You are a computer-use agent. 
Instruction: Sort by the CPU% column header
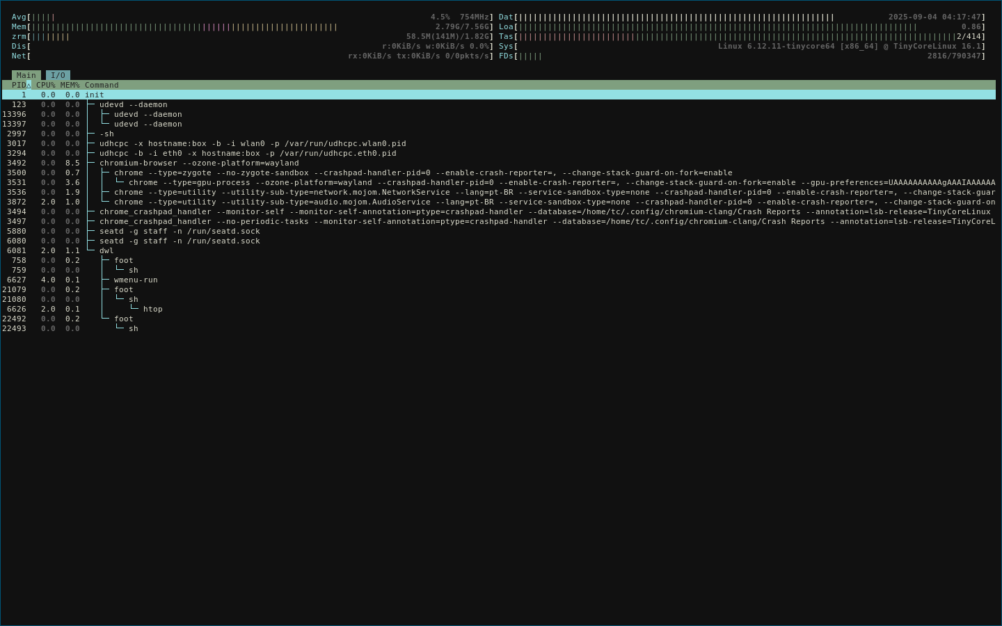45,85
